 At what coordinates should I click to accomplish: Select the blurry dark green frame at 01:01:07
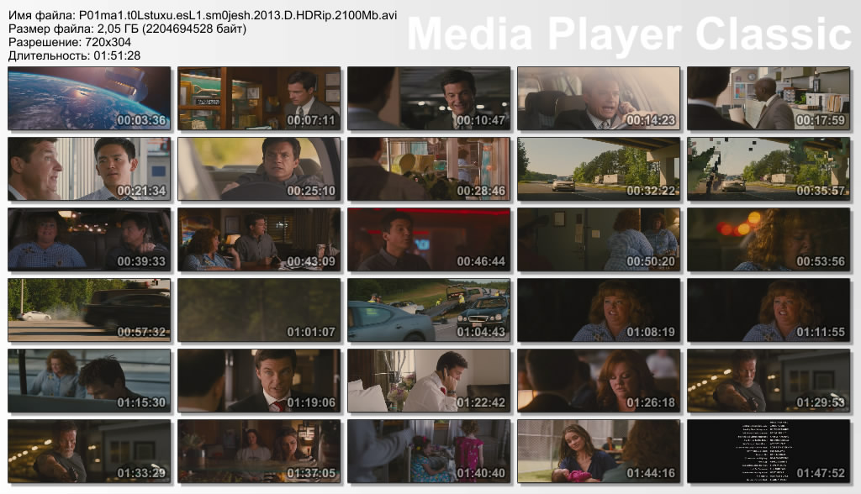pos(259,310)
